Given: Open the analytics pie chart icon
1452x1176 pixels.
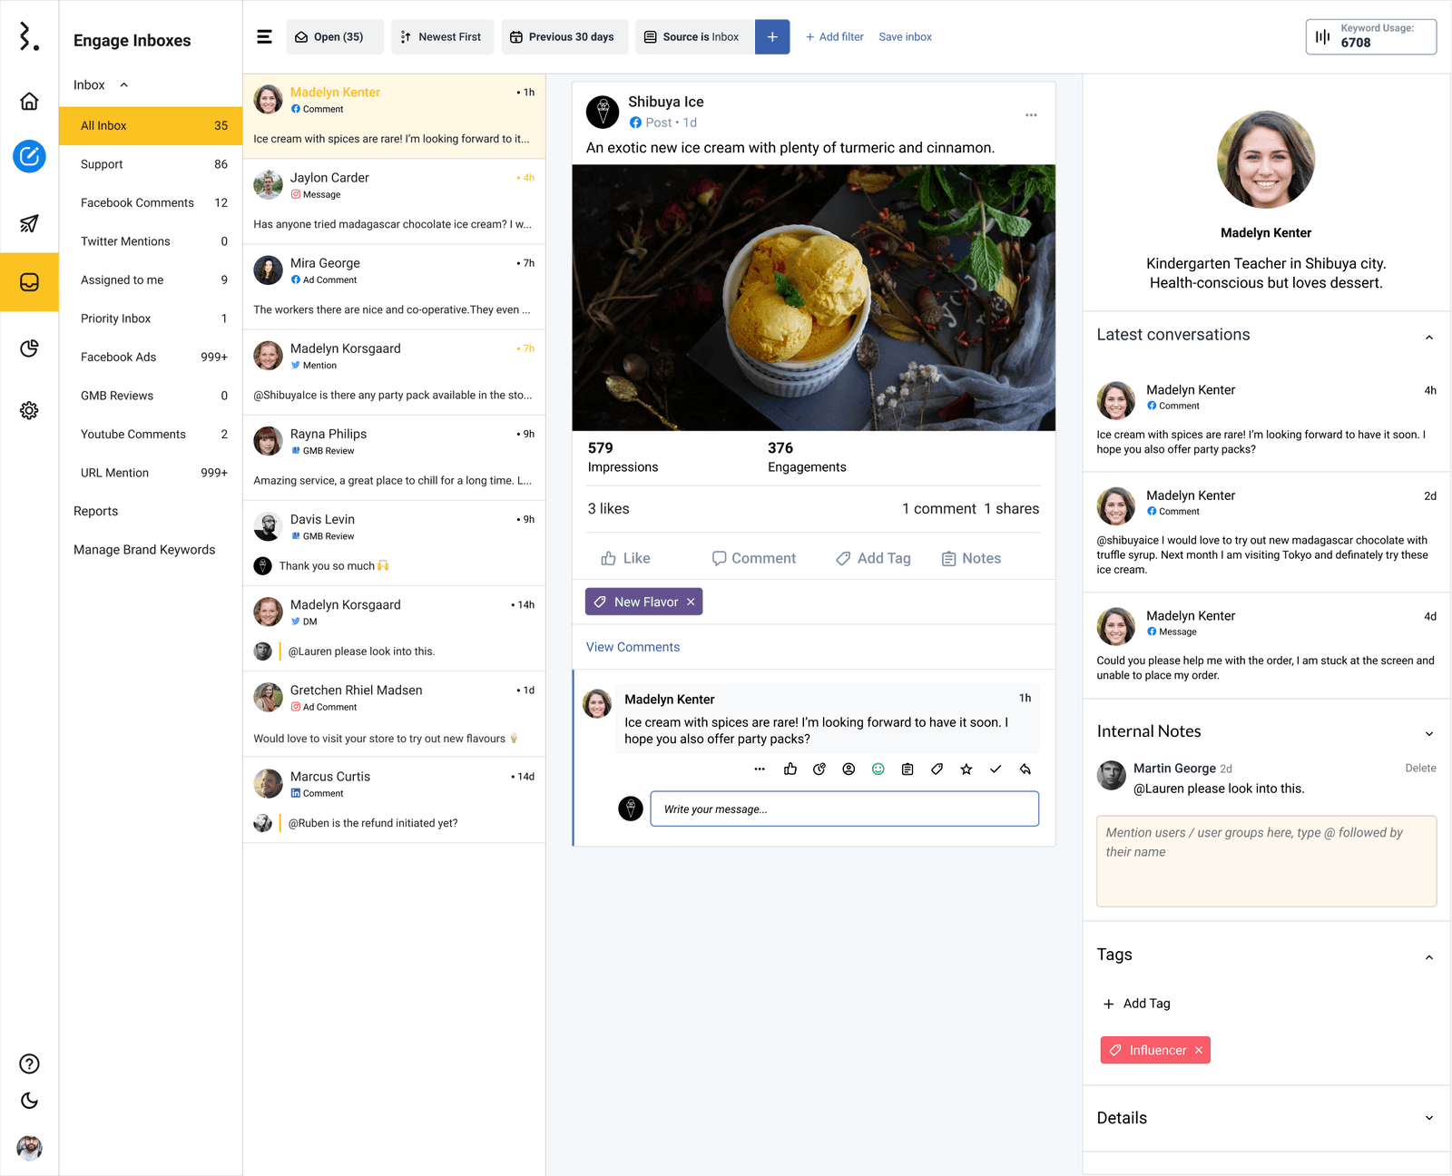Looking at the screenshot, I should pos(29,348).
